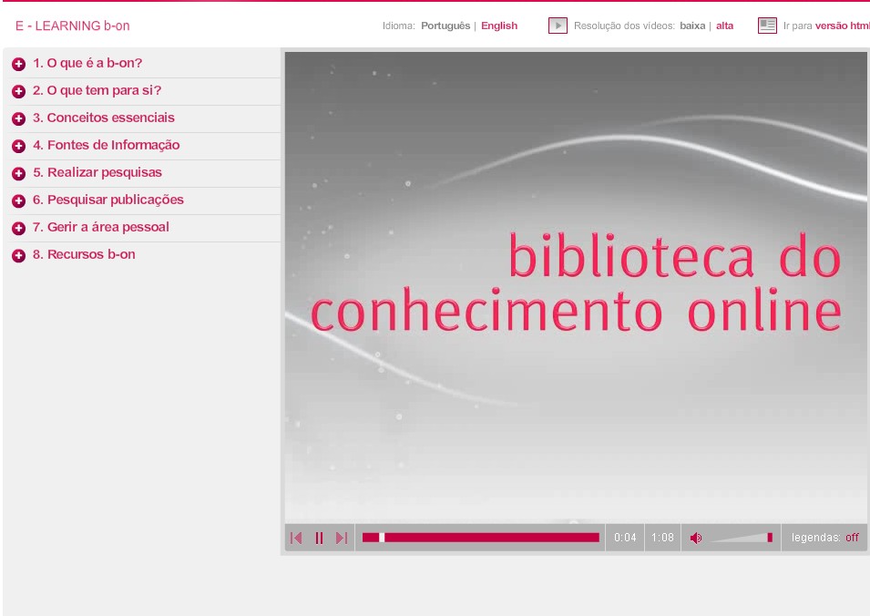
Task: Switch language to Português
Action: (x=445, y=26)
